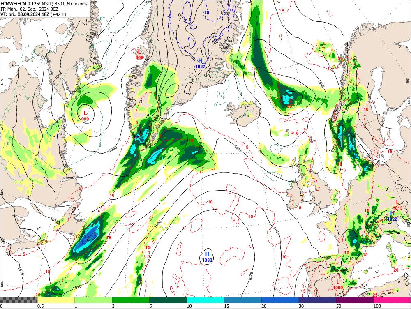Image resolution: width=411 pixels, height=309 pixels.
Task: Click the L 1013 low marker
Action: tap(397, 205)
